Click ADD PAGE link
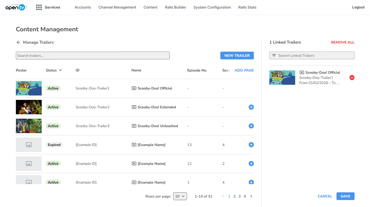The image size is (370, 207). click(244, 70)
